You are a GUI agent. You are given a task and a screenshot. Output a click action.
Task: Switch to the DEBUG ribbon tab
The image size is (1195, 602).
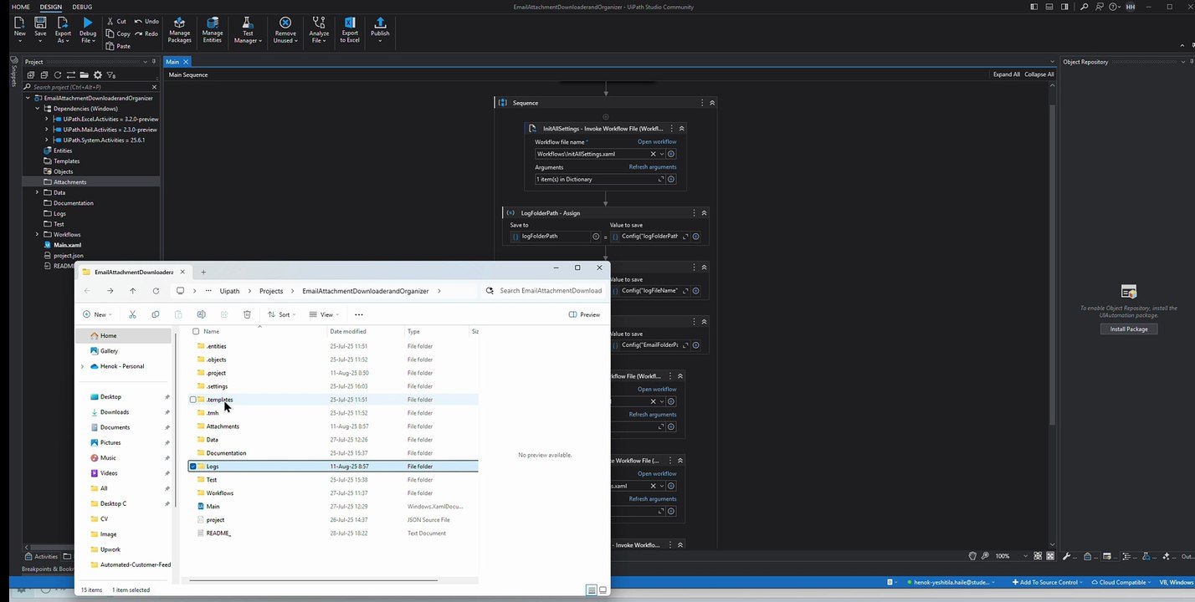click(x=82, y=7)
